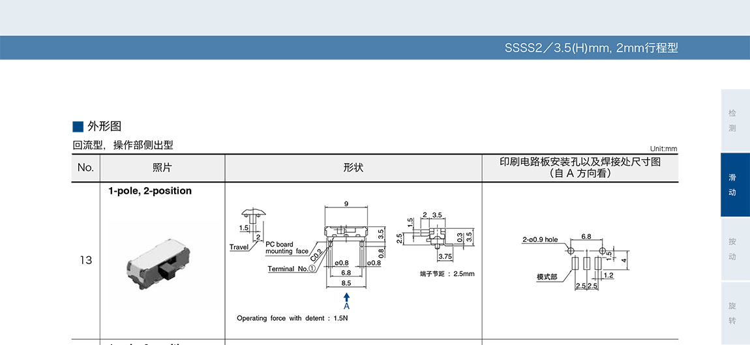Click the 照片 column header
The image size is (750, 345).
tap(162, 168)
